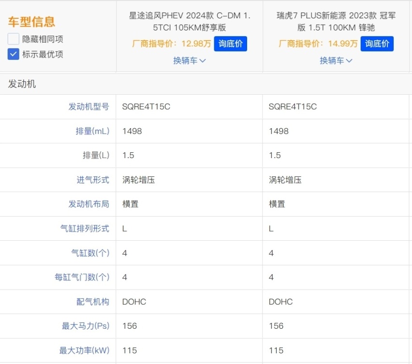Open 换辆车 dropdown under 星途追风PHEV
Viewport: 412px width, 364px height.
[x=189, y=61]
